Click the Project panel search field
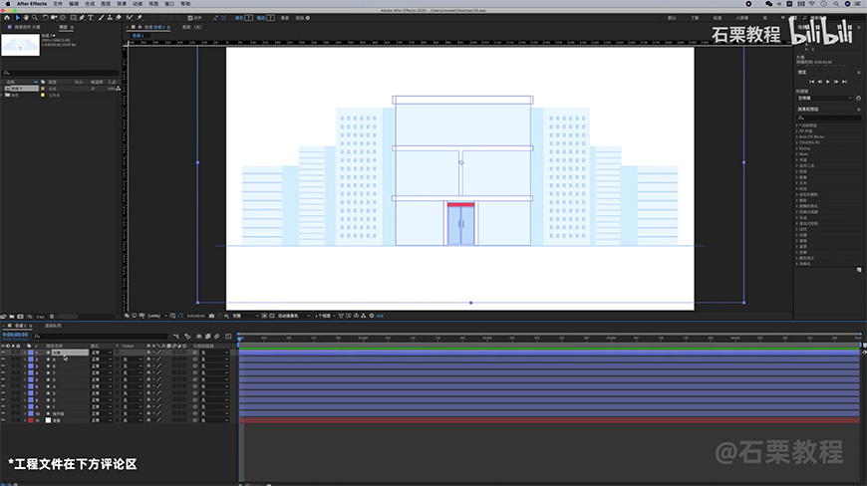Image resolution: width=867 pixels, height=486 pixels. pyautogui.click(x=60, y=73)
